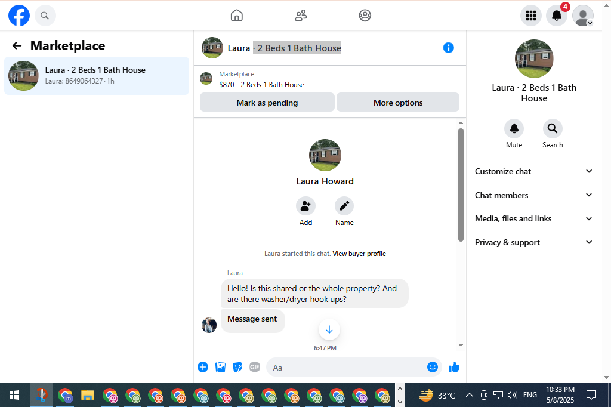The height and width of the screenshot is (407, 611).
Task: Go to the Home feed icon
Action: point(236,16)
